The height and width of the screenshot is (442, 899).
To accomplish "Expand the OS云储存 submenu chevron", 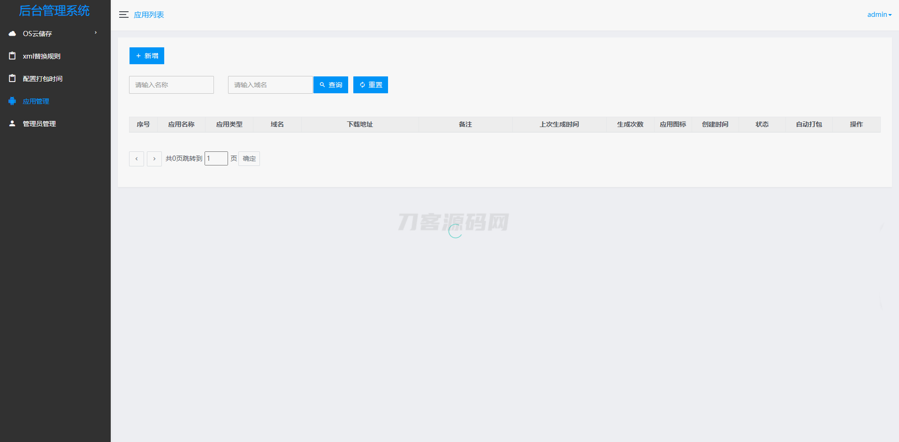I will click(x=95, y=33).
